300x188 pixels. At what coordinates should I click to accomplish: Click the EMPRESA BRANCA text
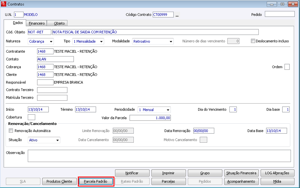click(68, 82)
